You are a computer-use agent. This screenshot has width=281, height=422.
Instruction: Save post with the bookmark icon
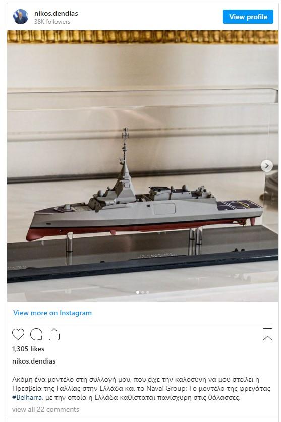pos(267,334)
